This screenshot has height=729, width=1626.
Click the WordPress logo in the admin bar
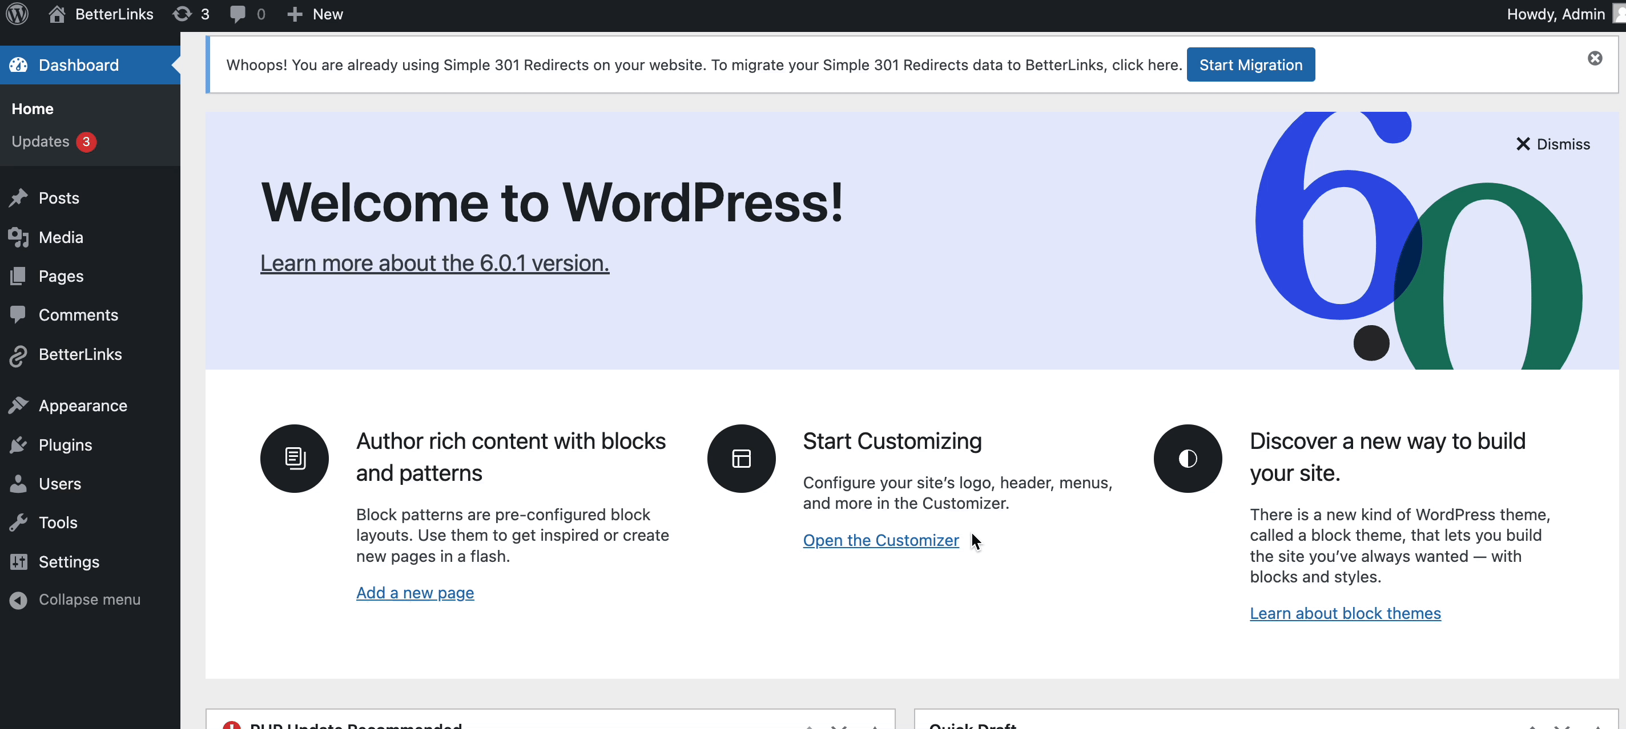[17, 14]
